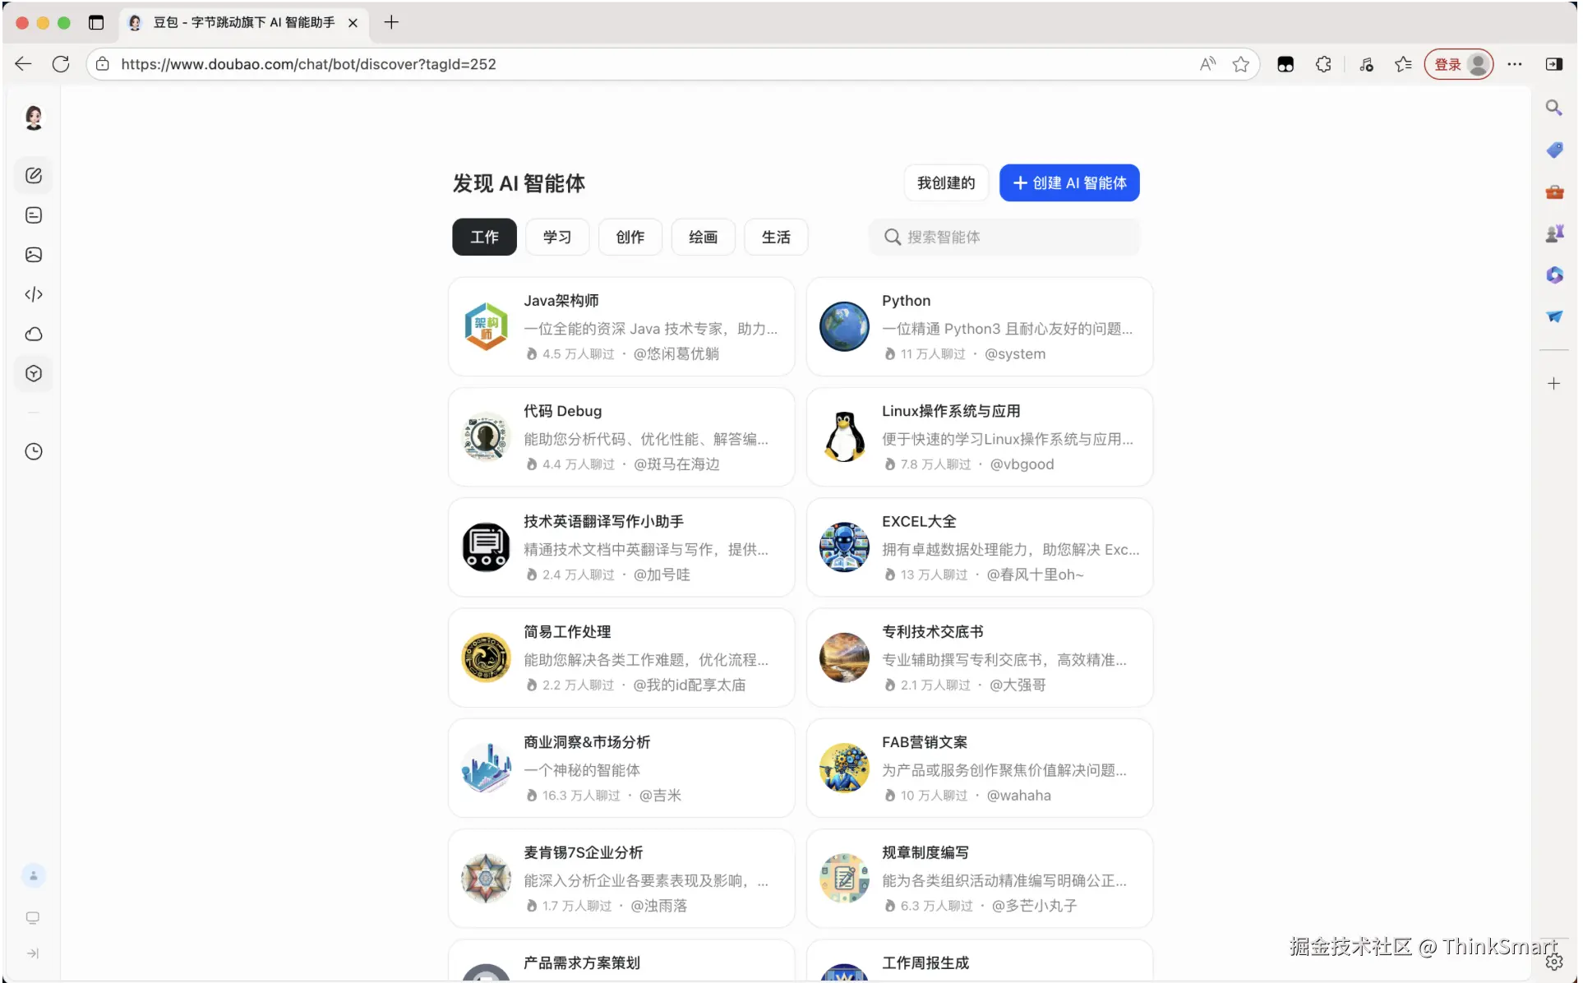Screen dimensions: 1583x983
Task: Switch to the 学习 category tab
Action: click(556, 237)
